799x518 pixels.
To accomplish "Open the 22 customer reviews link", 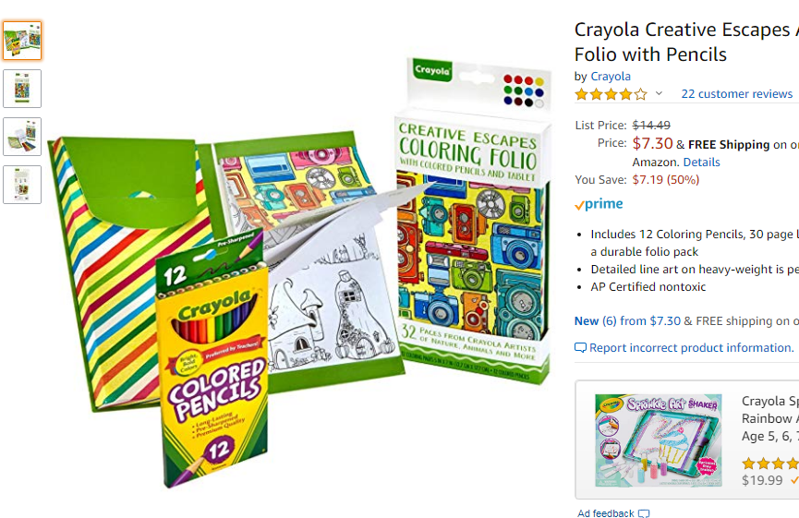I will (x=737, y=93).
